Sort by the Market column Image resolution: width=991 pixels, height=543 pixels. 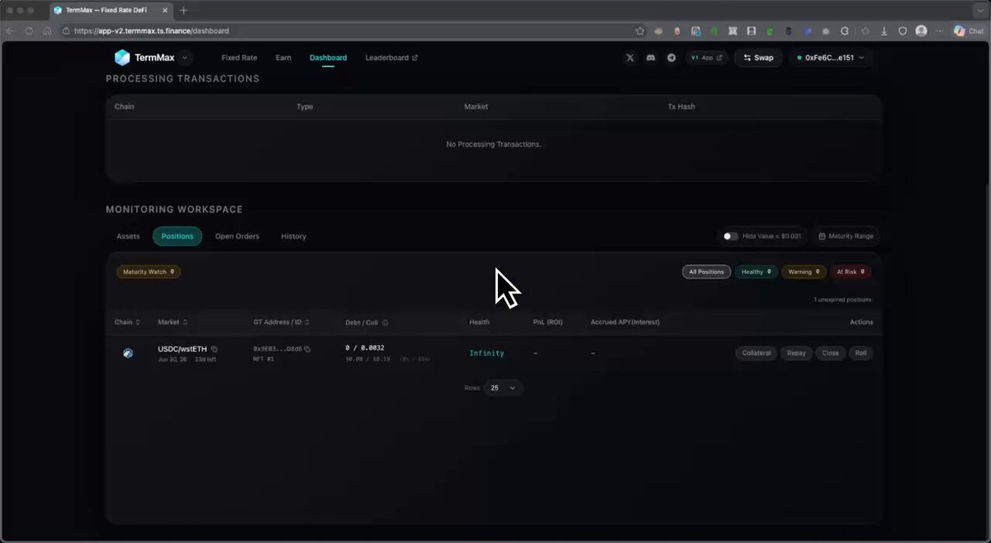click(x=173, y=322)
